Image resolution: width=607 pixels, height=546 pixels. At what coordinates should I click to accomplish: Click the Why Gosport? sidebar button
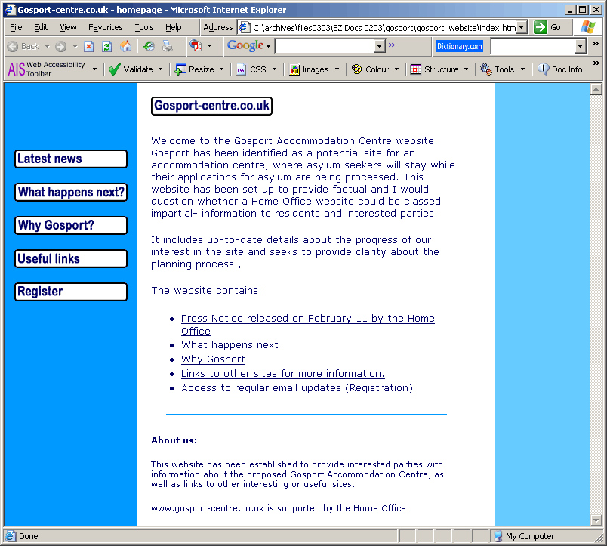coord(71,225)
